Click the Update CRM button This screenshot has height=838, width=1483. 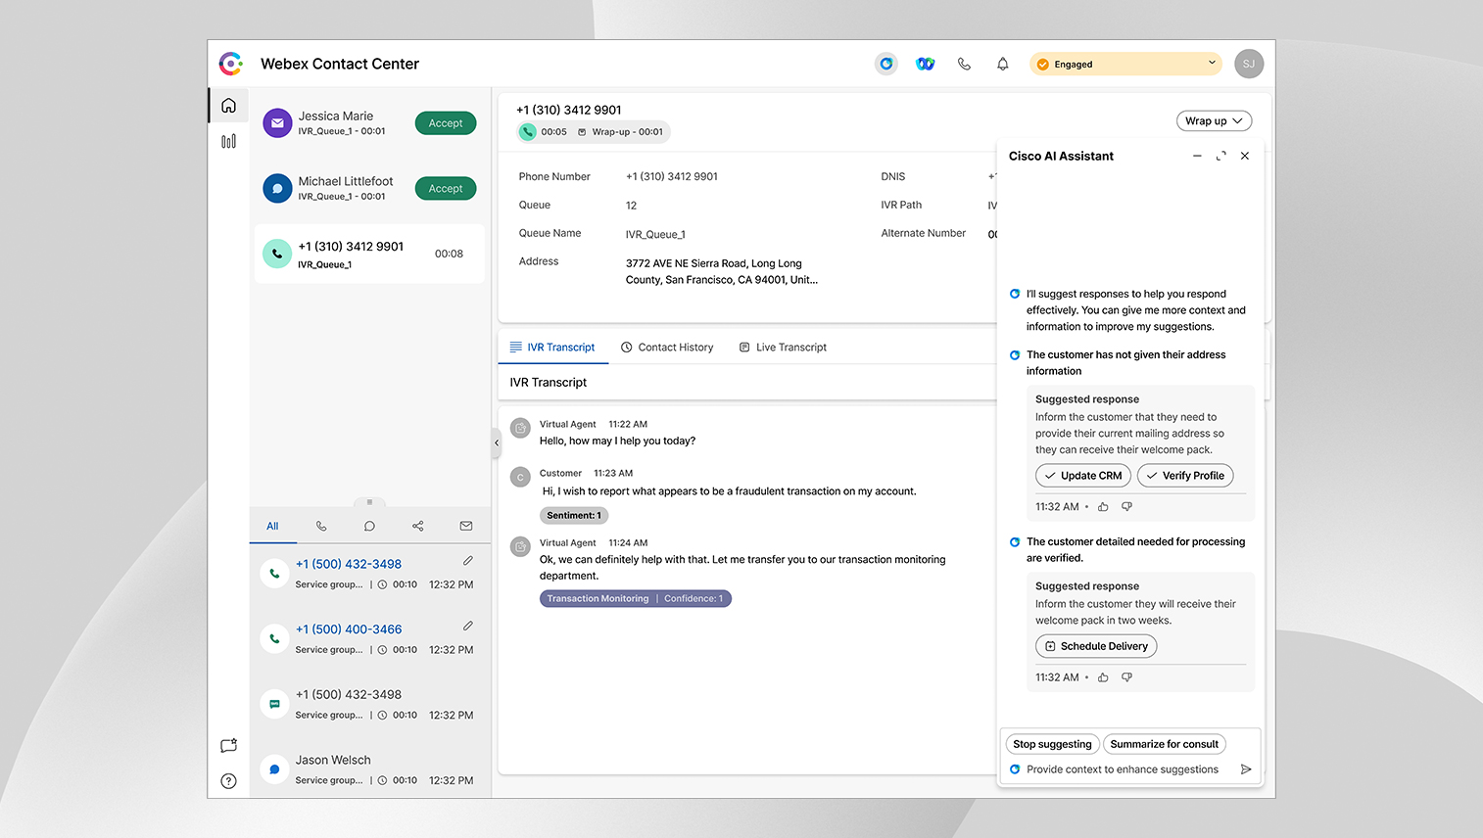pyautogui.click(x=1083, y=476)
